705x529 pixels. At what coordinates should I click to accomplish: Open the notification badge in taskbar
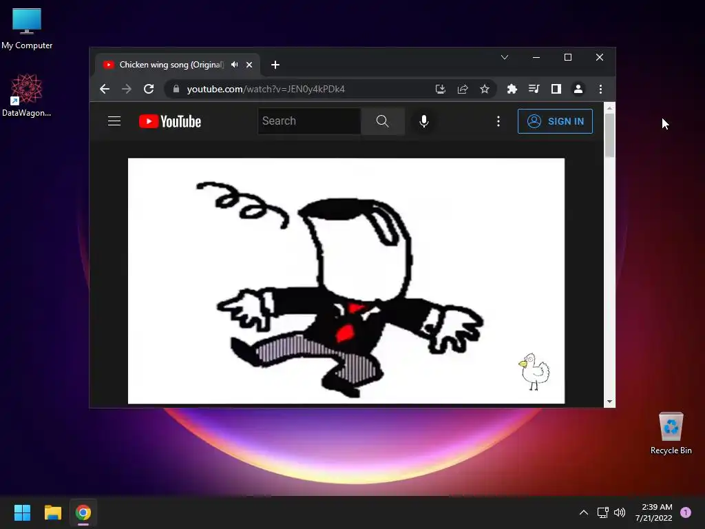tap(686, 512)
